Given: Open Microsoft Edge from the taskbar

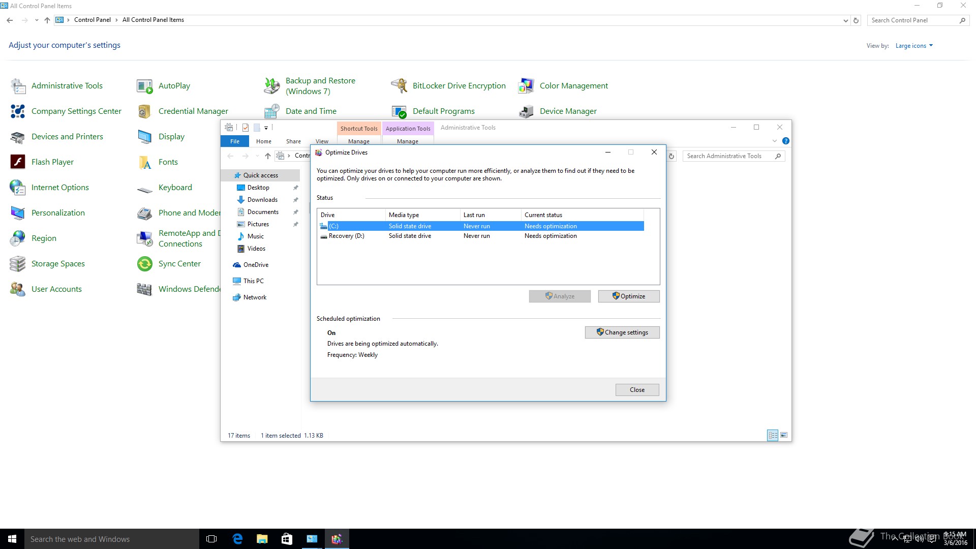Looking at the screenshot, I should (x=237, y=539).
